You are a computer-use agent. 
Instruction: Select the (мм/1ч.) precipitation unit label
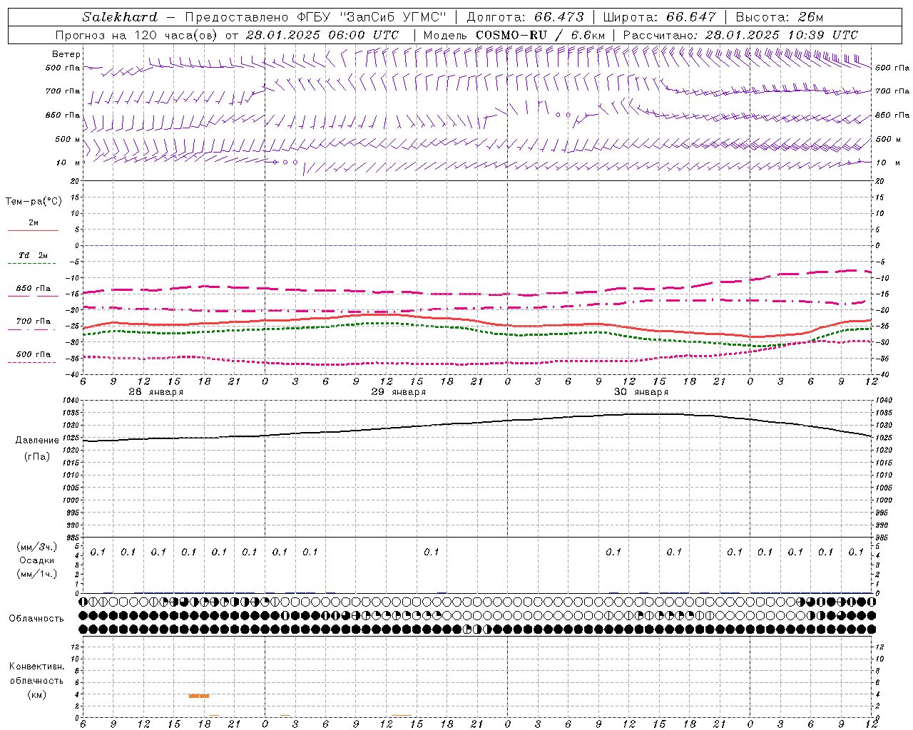click(x=37, y=574)
